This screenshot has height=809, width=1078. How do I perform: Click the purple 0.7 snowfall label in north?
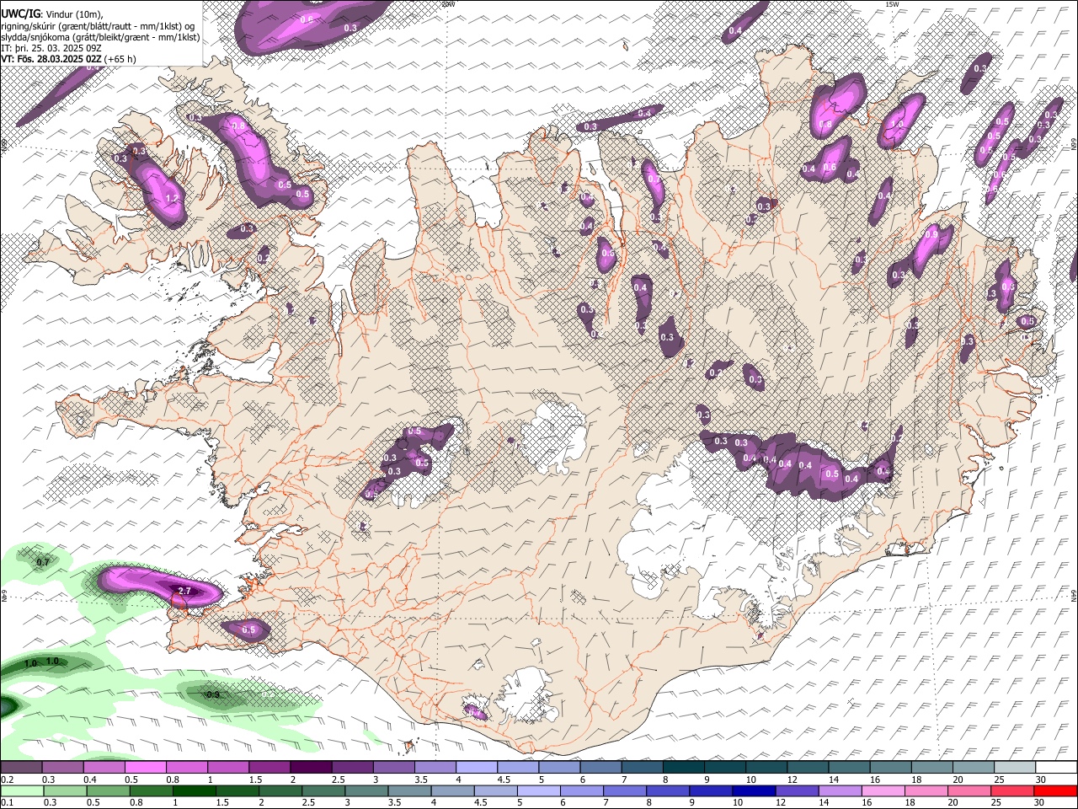point(654,179)
